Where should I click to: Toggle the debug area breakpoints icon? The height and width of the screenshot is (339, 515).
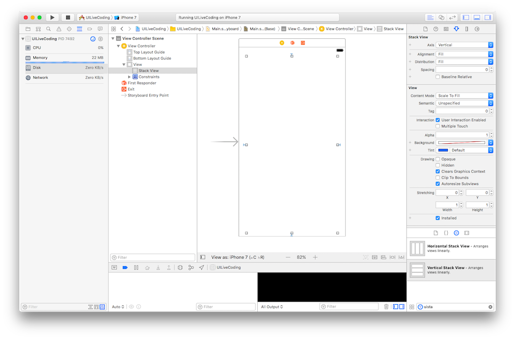click(x=125, y=267)
